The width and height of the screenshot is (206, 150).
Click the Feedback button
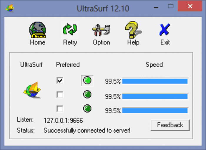click(170, 125)
